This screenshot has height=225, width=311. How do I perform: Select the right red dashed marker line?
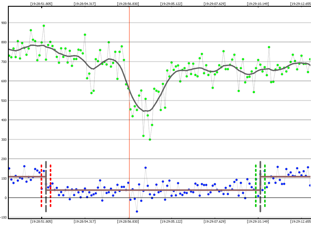pos(50,186)
